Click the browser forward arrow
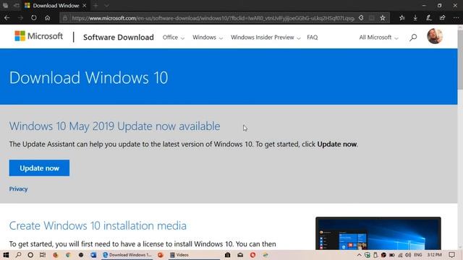 pyautogui.click(x=20, y=18)
